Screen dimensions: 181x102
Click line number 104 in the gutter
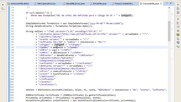coord(12,90)
